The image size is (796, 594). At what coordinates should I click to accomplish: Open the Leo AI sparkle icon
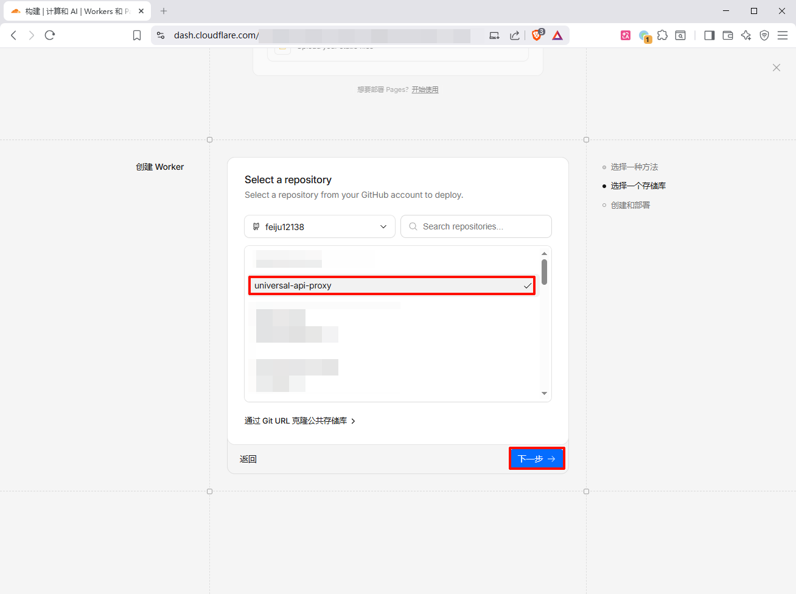(x=746, y=35)
